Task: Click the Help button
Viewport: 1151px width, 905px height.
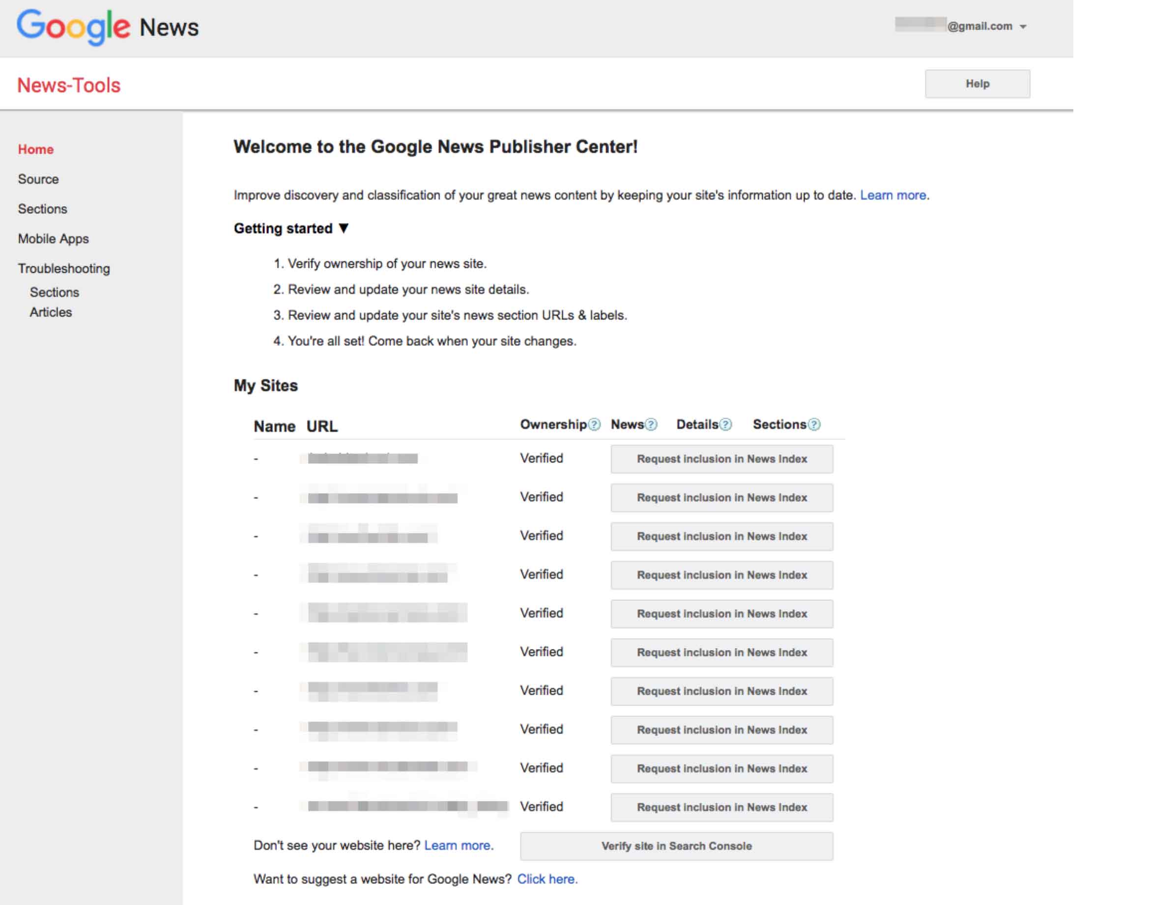Action: pos(977,83)
